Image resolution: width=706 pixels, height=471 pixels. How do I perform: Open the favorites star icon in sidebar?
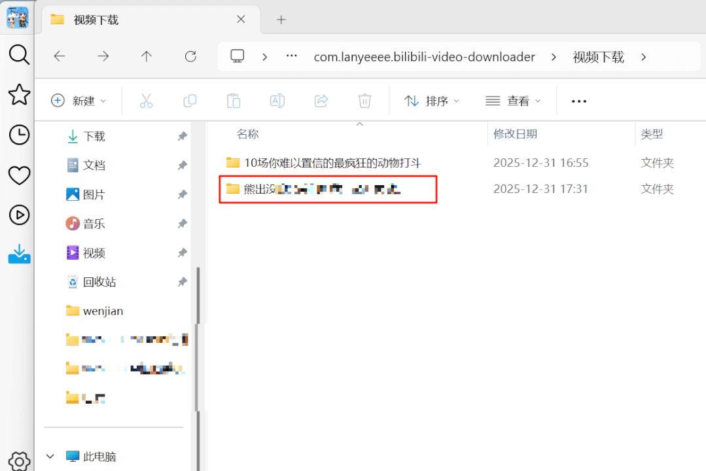pyautogui.click(x=18, y=95)
